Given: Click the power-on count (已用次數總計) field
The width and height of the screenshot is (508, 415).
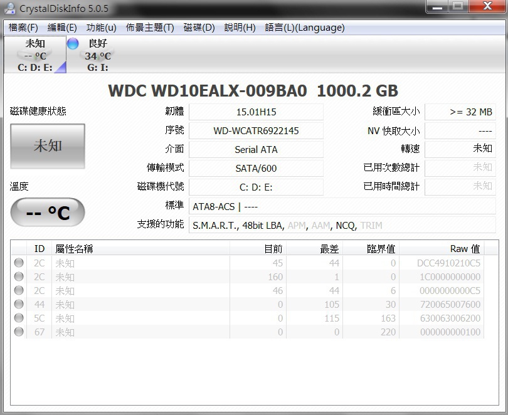Looking at the screenshot, I should [x=460, y=169].
